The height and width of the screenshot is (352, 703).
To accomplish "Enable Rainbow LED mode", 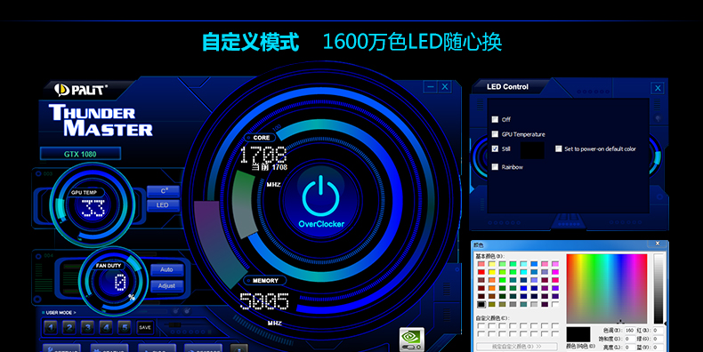I will 495,167.
